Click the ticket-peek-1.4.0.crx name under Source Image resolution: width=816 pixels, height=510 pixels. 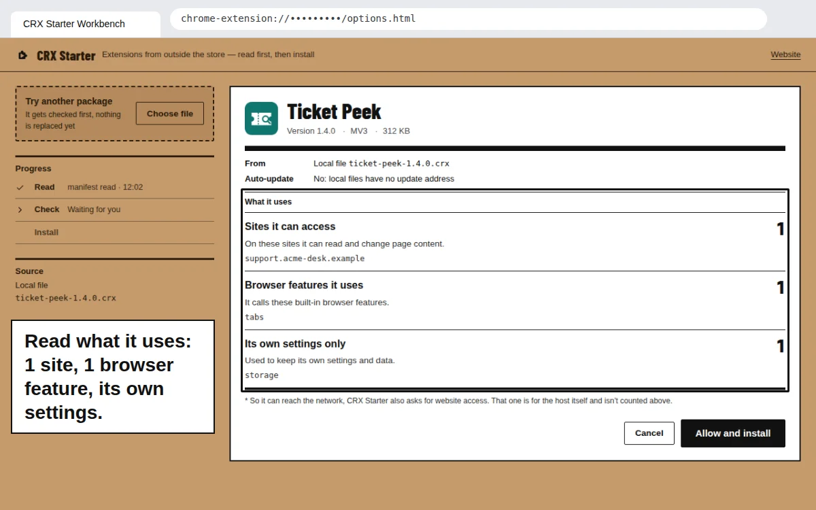(x=66, y=298)
